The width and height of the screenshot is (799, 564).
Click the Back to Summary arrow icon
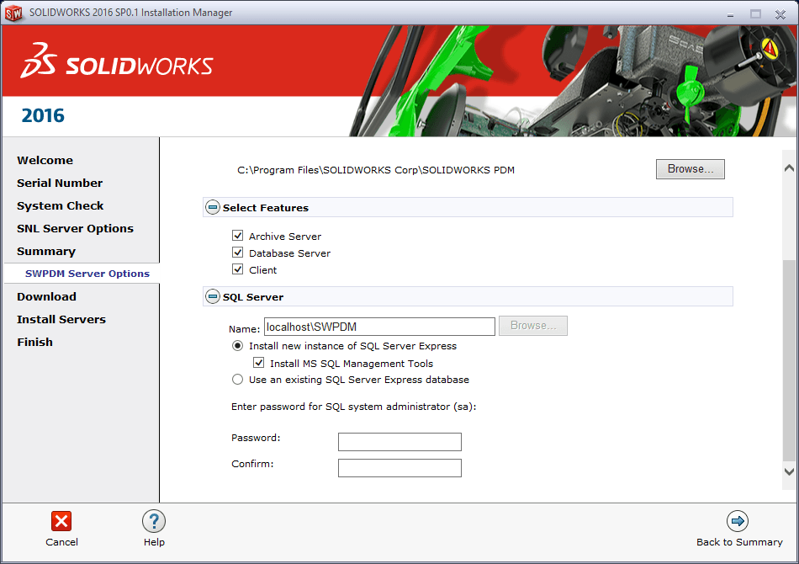[738, 521]
